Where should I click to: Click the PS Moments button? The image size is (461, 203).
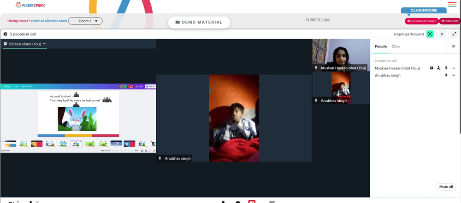coord(450,21)
